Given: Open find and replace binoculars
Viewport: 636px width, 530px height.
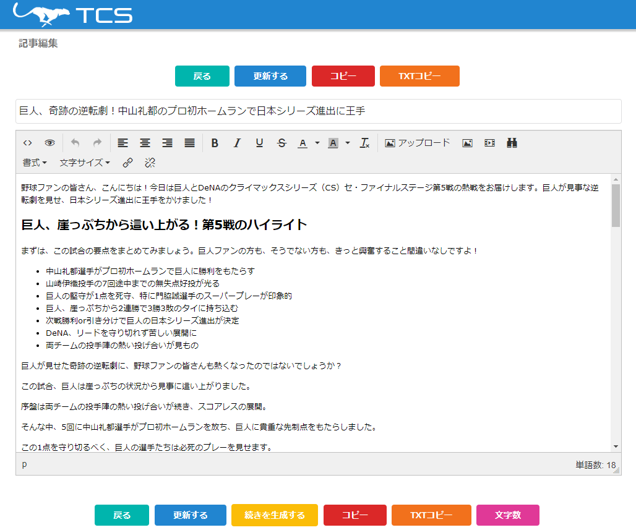Looking at the screenshot, I should coord(512,143).
